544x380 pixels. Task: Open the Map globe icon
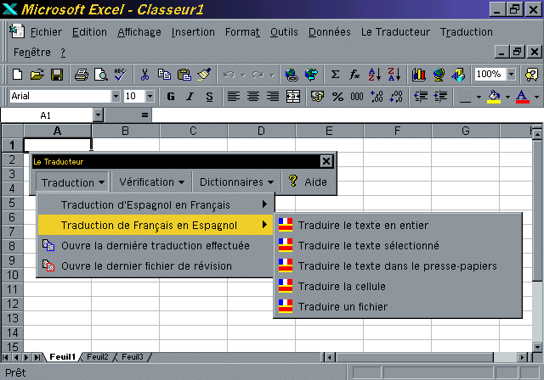pyautogui.click(x=439, y=75)
